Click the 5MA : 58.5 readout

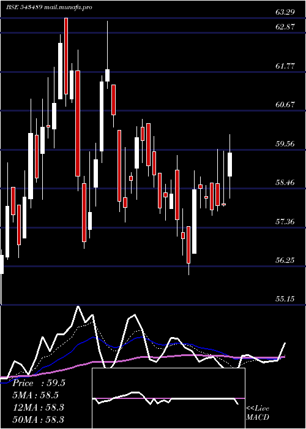point(35,395)
